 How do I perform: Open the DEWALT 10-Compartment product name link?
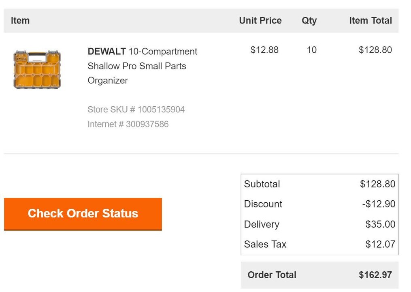click(142, 66)
